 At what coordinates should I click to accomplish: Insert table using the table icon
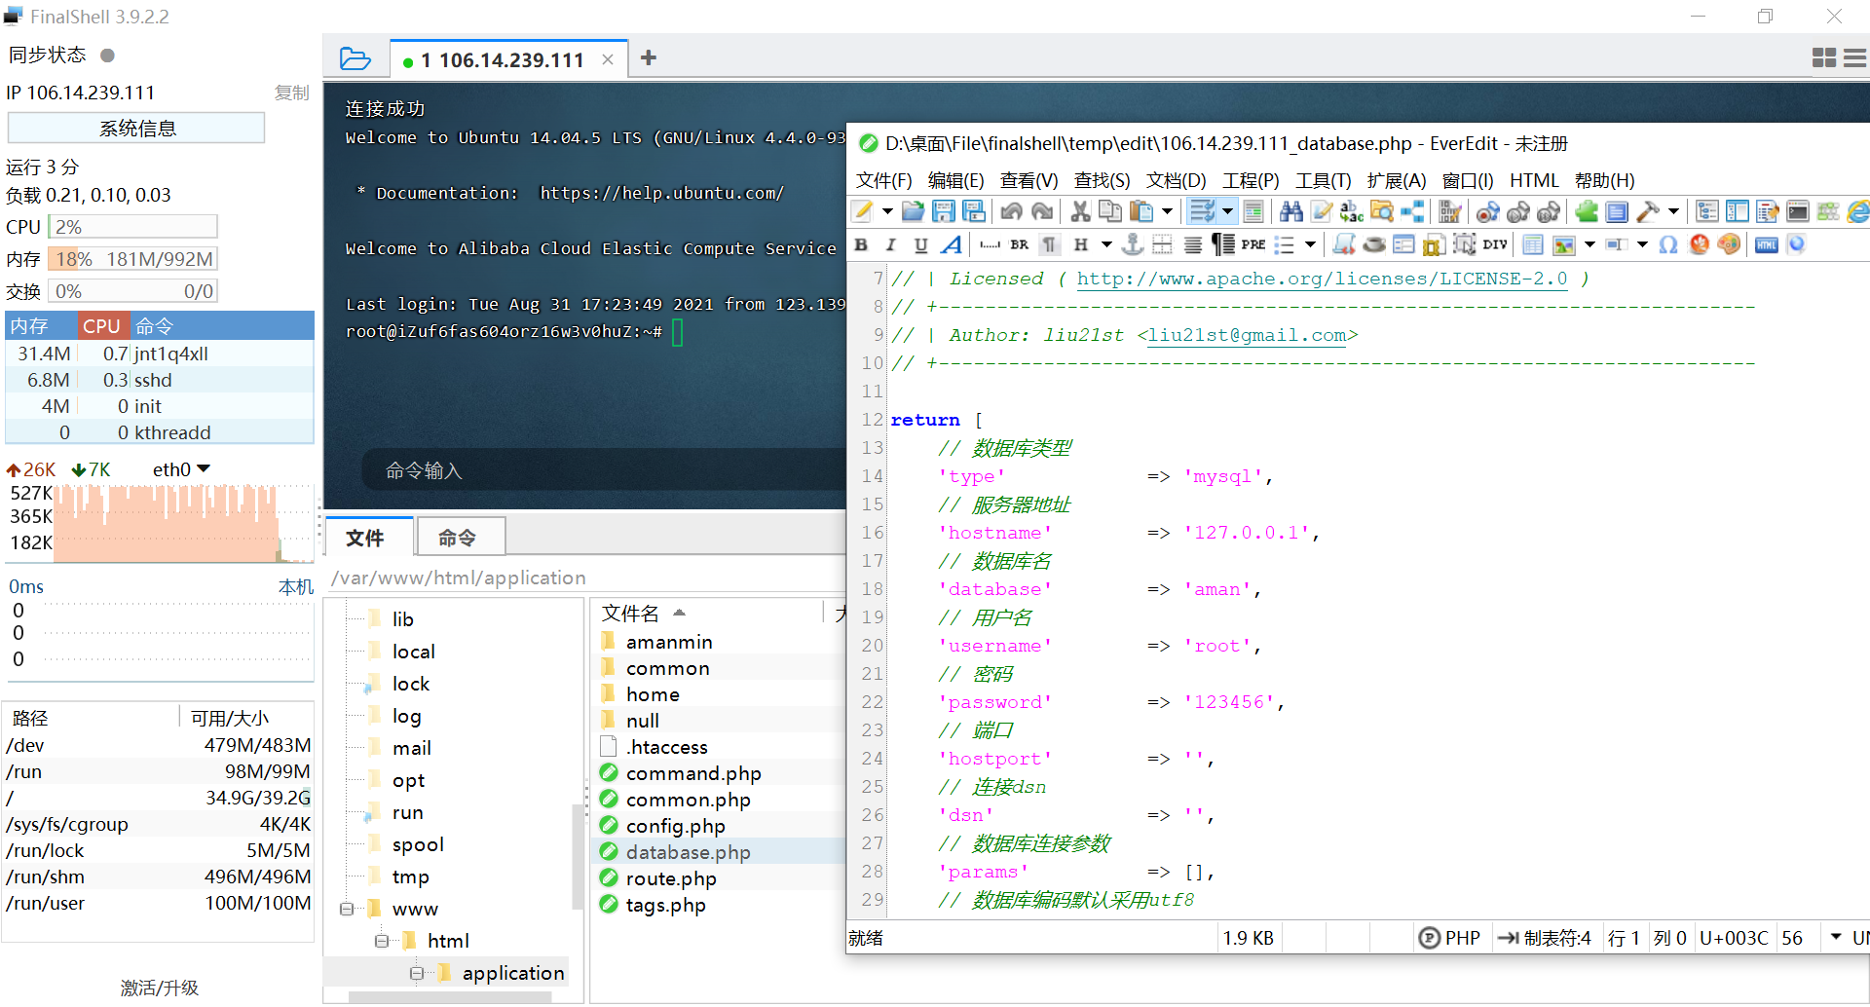(1533, 244)
